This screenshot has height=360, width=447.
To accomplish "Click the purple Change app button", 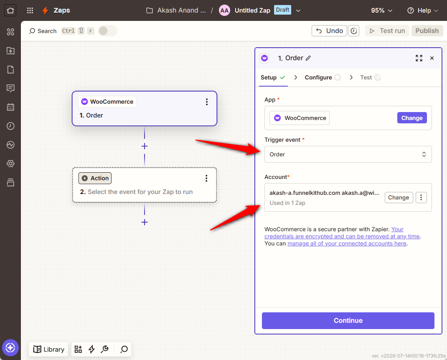I will pyautogui.click(x=411, y=118).
